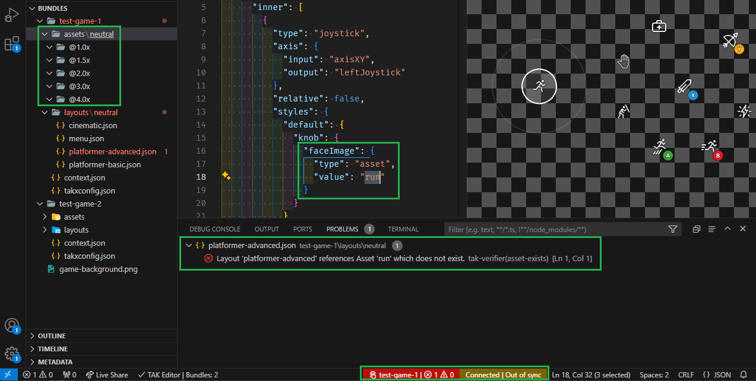Screen dimensions: 756x381
Task: Minimize the panel with the chevron up
Action: (x=727, y=229)
